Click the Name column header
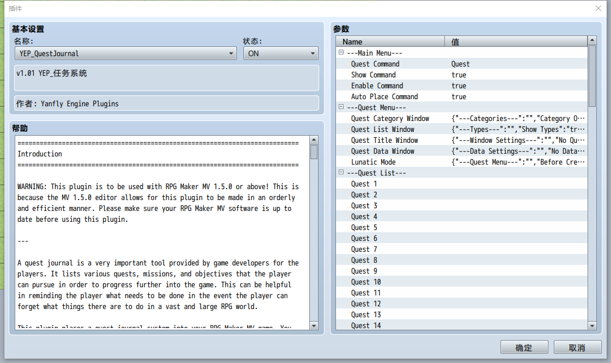This screenshot has width=611, height=363. pos(390,42)
